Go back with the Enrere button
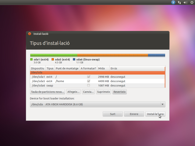195x146 pixels. [x=134, y=114]
